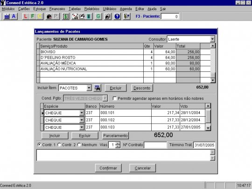
Task: Open Espécie dropdown for cheque 000.101
Action: 82,113
